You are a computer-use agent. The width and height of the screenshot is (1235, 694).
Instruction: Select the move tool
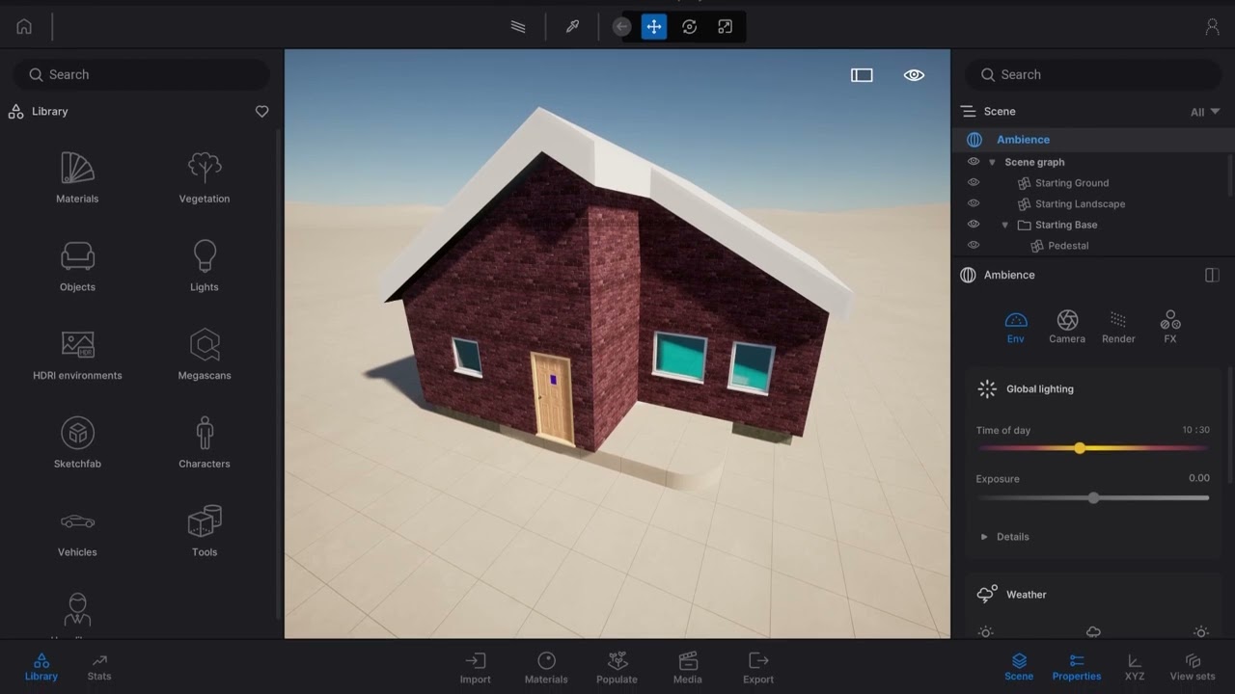pyautogui.click(x=654, y=27)
